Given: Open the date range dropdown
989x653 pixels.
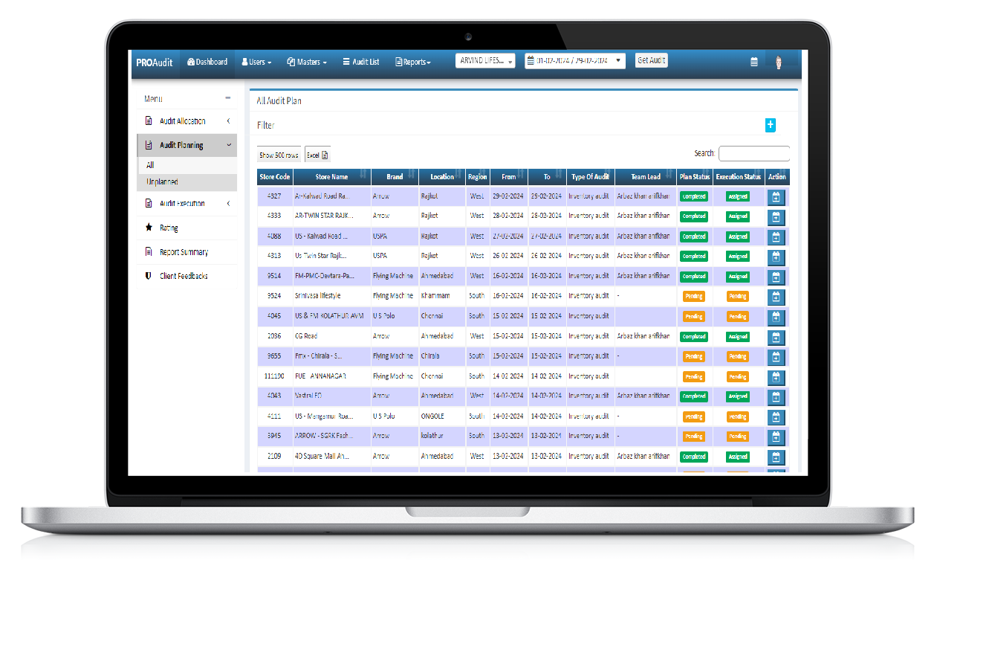Looking at the screenshot, I should [575, 61].
